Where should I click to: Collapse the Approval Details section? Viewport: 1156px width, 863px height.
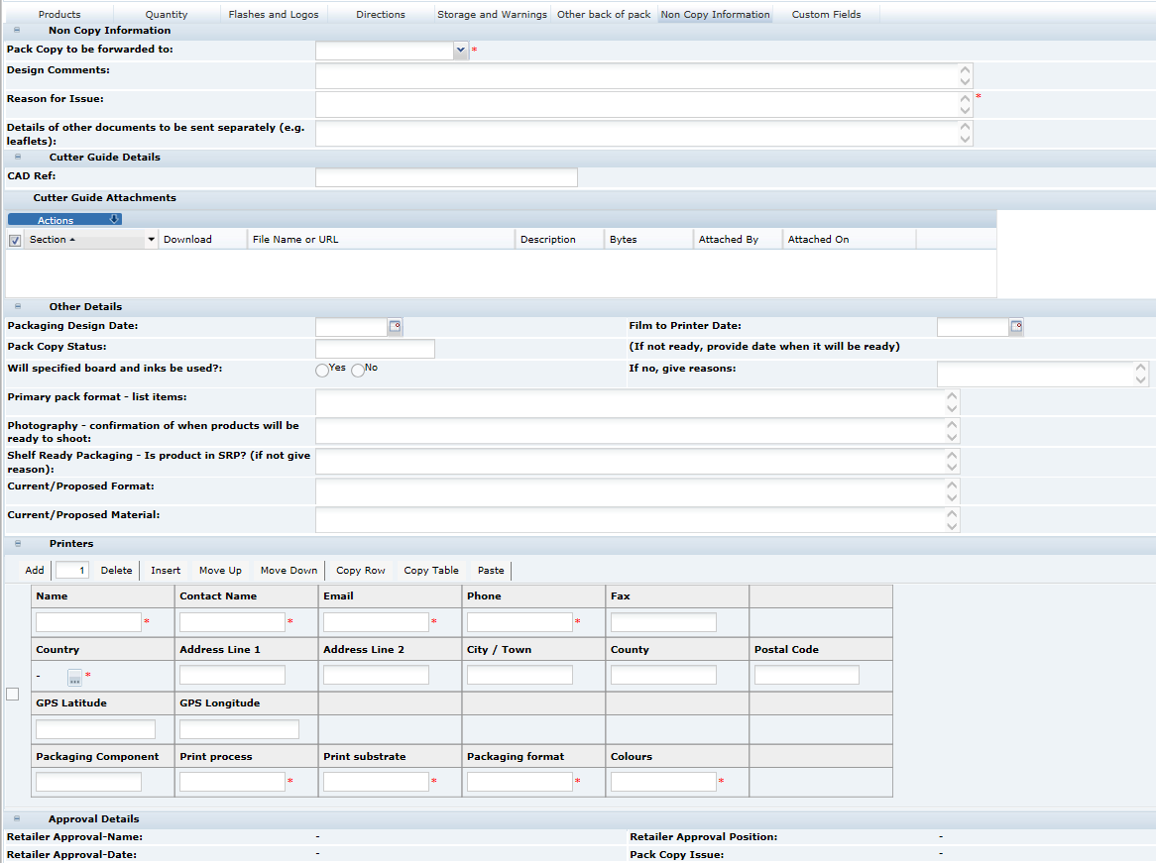[16, 818]
